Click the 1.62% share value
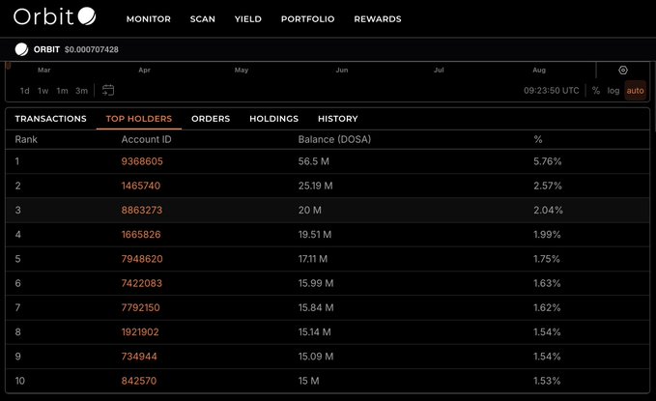This screenshot has height=401, width=656. pyautogui.click(x=547, y=307)
